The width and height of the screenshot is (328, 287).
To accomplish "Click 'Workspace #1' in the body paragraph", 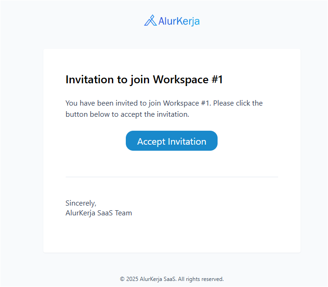I will coord(190,103).
